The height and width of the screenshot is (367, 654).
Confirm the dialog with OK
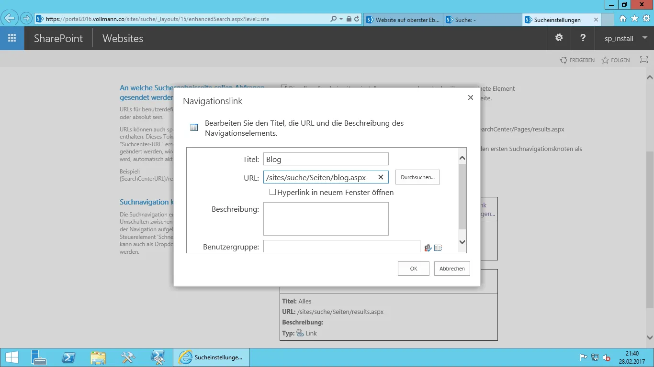414,269
